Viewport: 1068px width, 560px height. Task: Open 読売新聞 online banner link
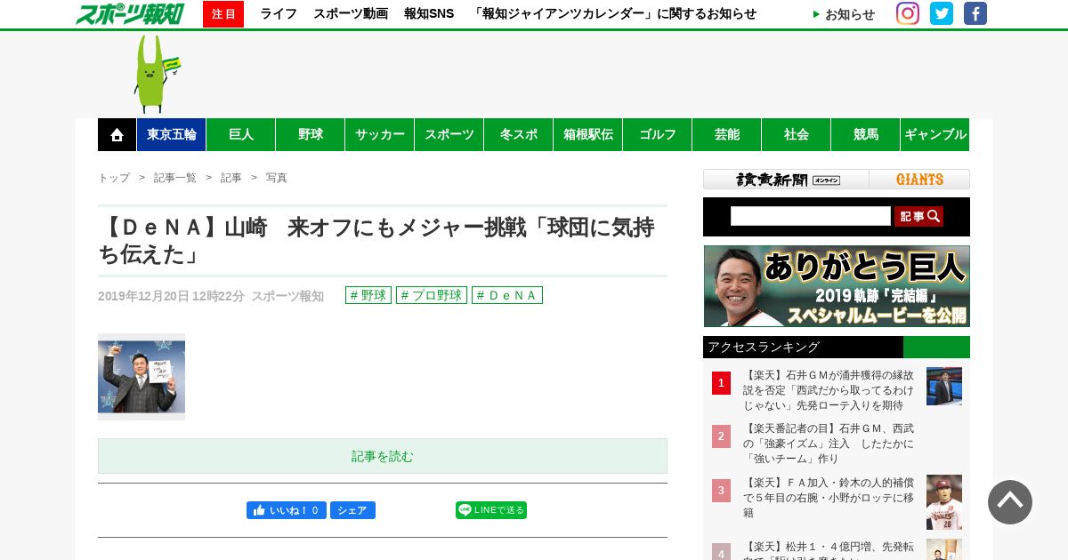tap(787, 180)
